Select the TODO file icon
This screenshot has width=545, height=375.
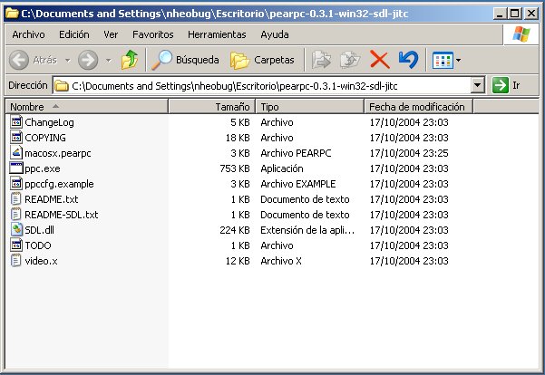pyautogui.click(x=16, y=245)
